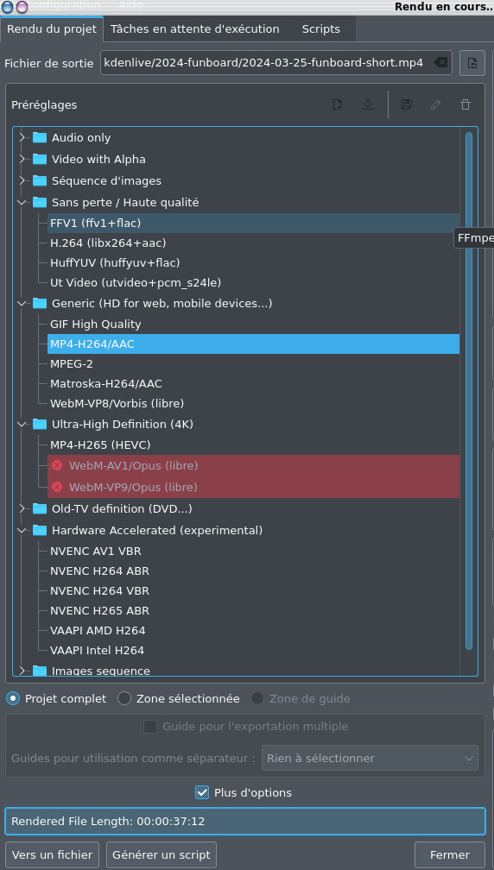The height and width of the screenshot is (870, 494).
Task: Open the Scripts tab
Action: tap(320, 28)
